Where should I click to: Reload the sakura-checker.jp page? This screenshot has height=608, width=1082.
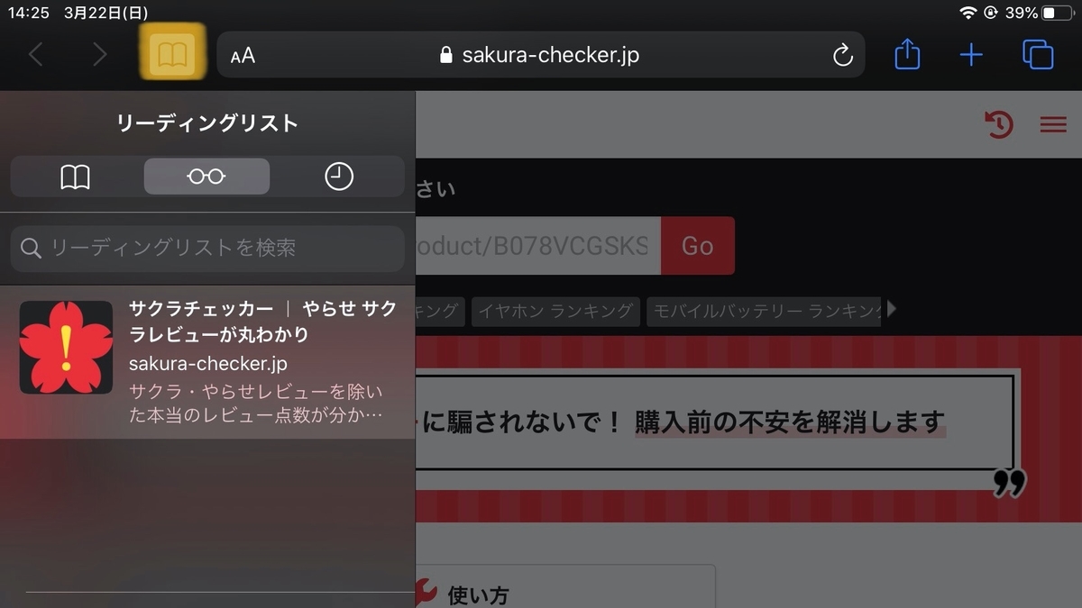842,54
